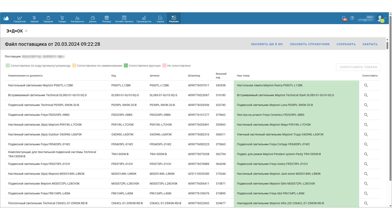Open the help question mark icon
Image resolution: width=392 pixels, height=220 pixels.
[352, 18]
